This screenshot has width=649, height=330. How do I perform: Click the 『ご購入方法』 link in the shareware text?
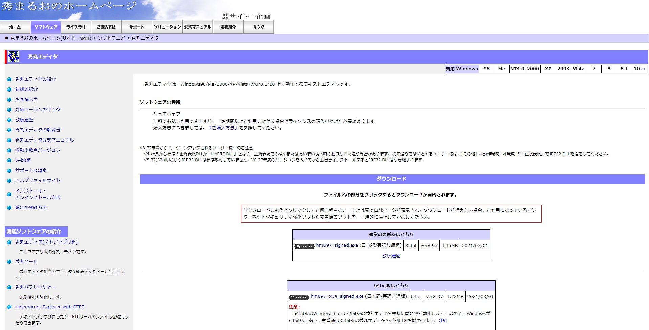[x=223, y=128]
